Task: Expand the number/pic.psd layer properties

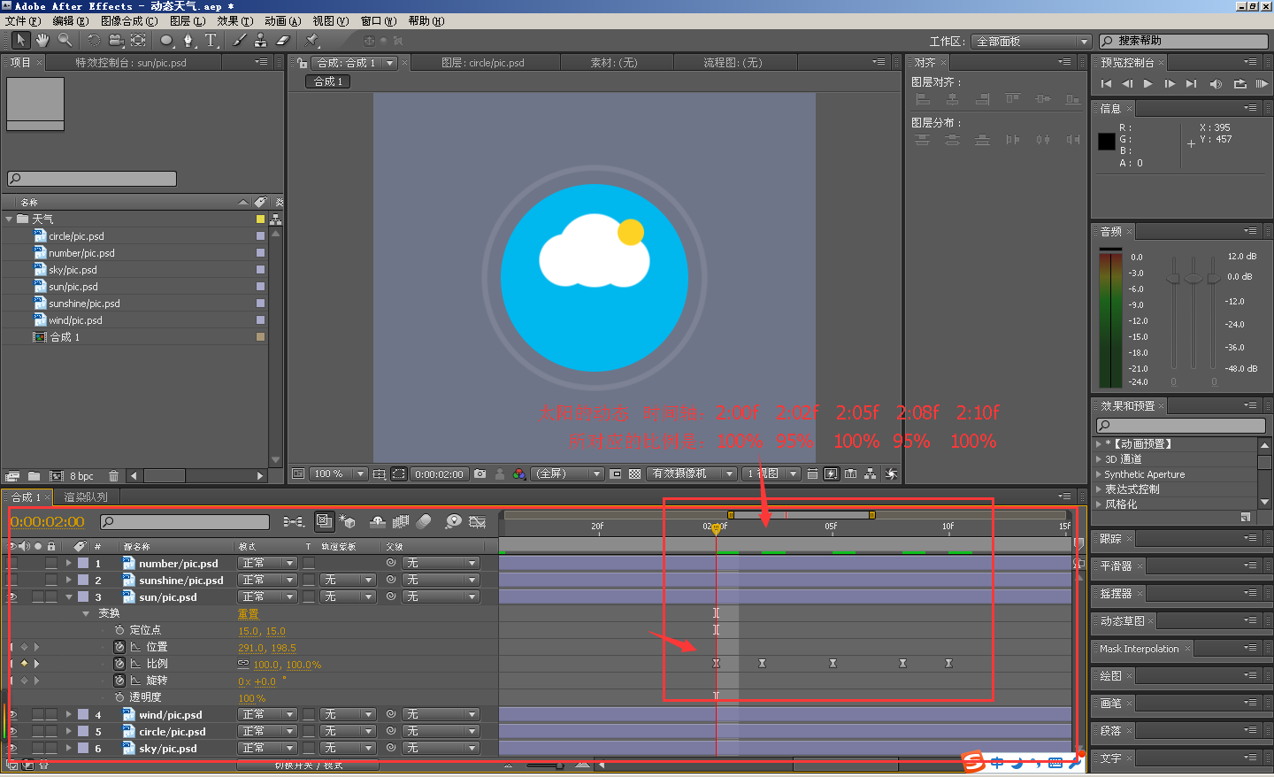Action: click(x=68, y=564)
